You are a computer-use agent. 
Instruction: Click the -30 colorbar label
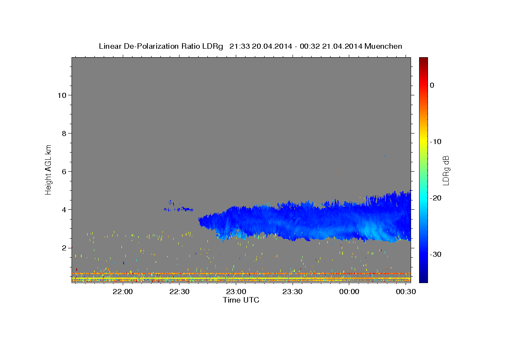tap(436, 254)
